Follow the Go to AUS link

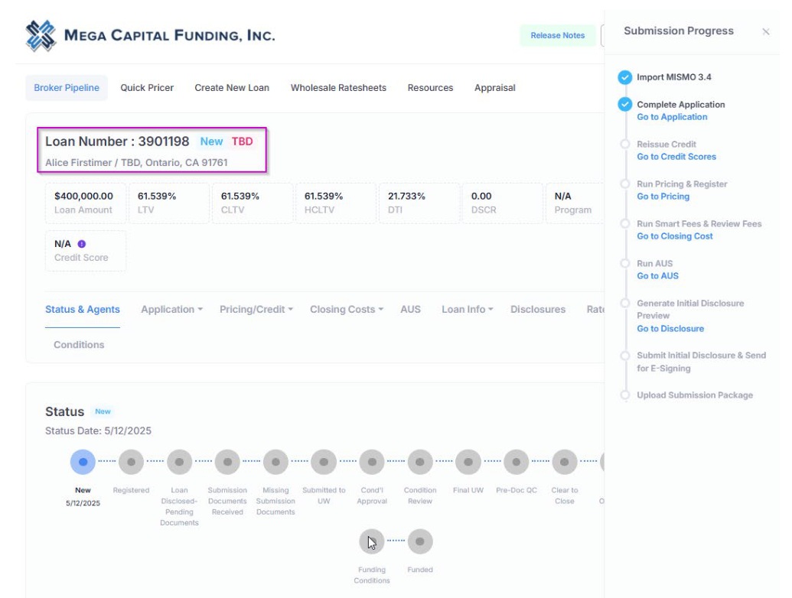pos(657,276)
